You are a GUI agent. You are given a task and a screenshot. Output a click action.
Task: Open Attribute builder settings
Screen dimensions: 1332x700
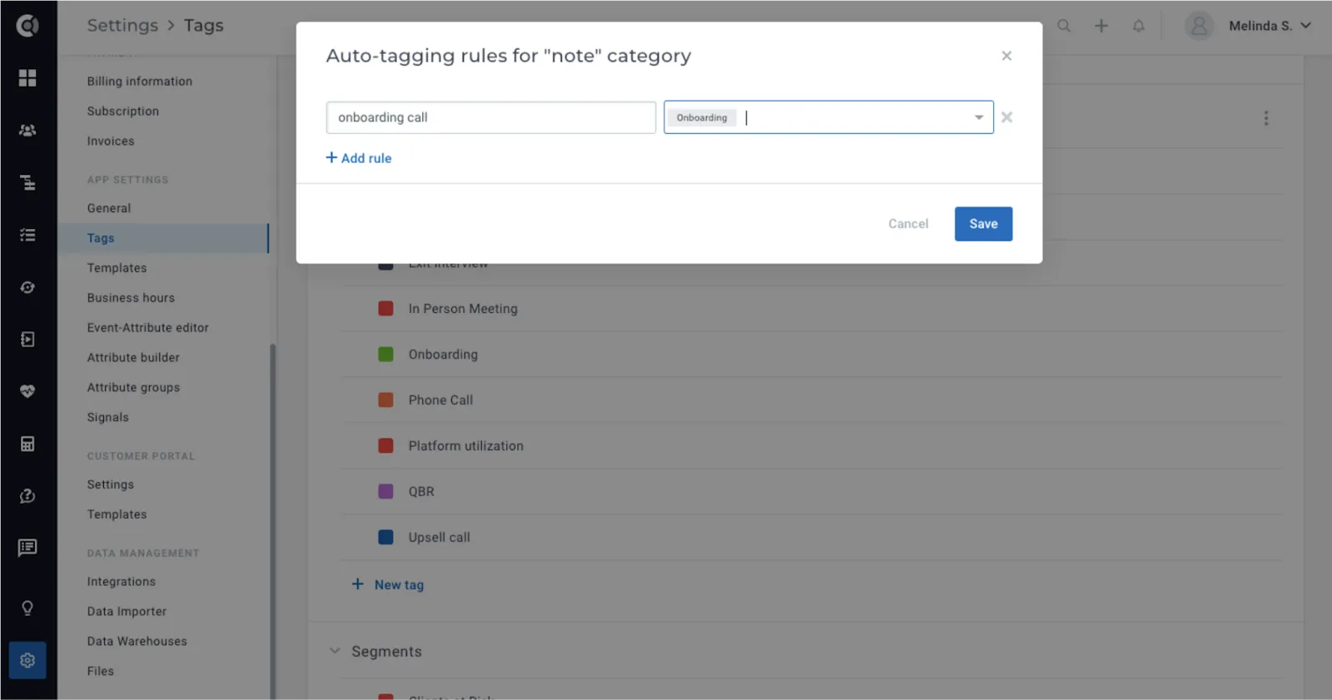point(133,358)
